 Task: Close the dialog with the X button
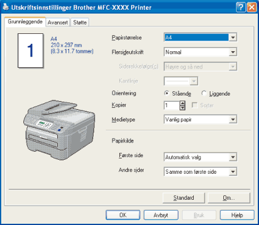pos(252,7)
